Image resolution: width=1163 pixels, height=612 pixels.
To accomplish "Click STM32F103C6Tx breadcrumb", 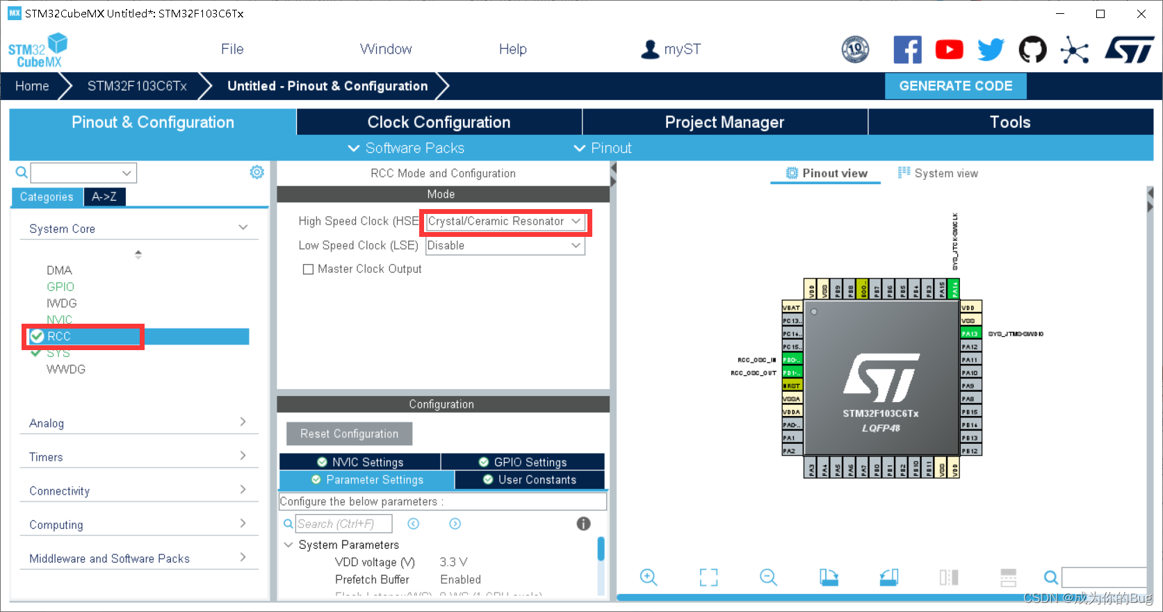I will tap(137, 86).
